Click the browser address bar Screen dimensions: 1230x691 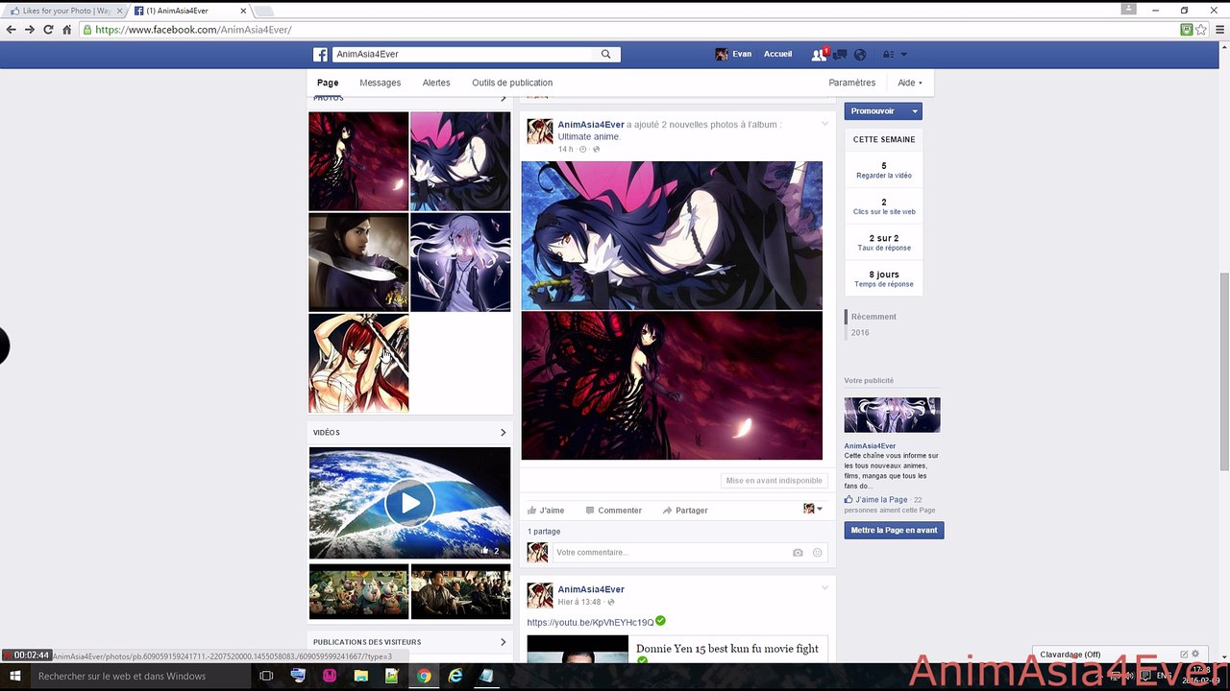pos(629,30)
